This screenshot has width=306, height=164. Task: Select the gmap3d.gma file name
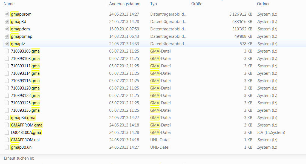tap(23, 118)
